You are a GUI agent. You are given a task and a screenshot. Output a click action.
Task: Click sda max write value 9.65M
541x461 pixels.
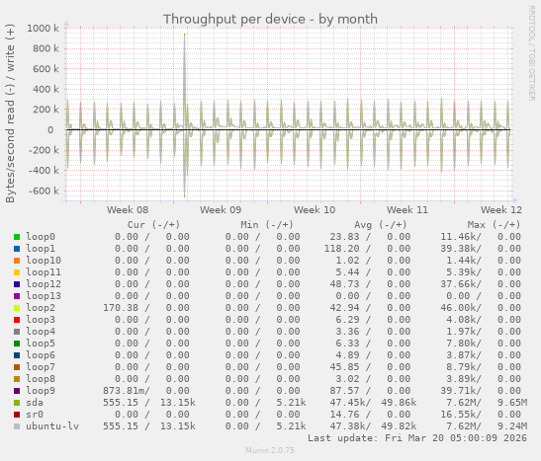click(x=512, y=403)
